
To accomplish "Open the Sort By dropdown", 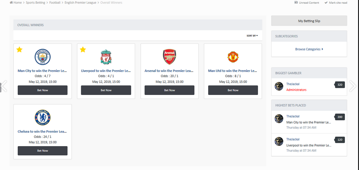I will (252, 36).
